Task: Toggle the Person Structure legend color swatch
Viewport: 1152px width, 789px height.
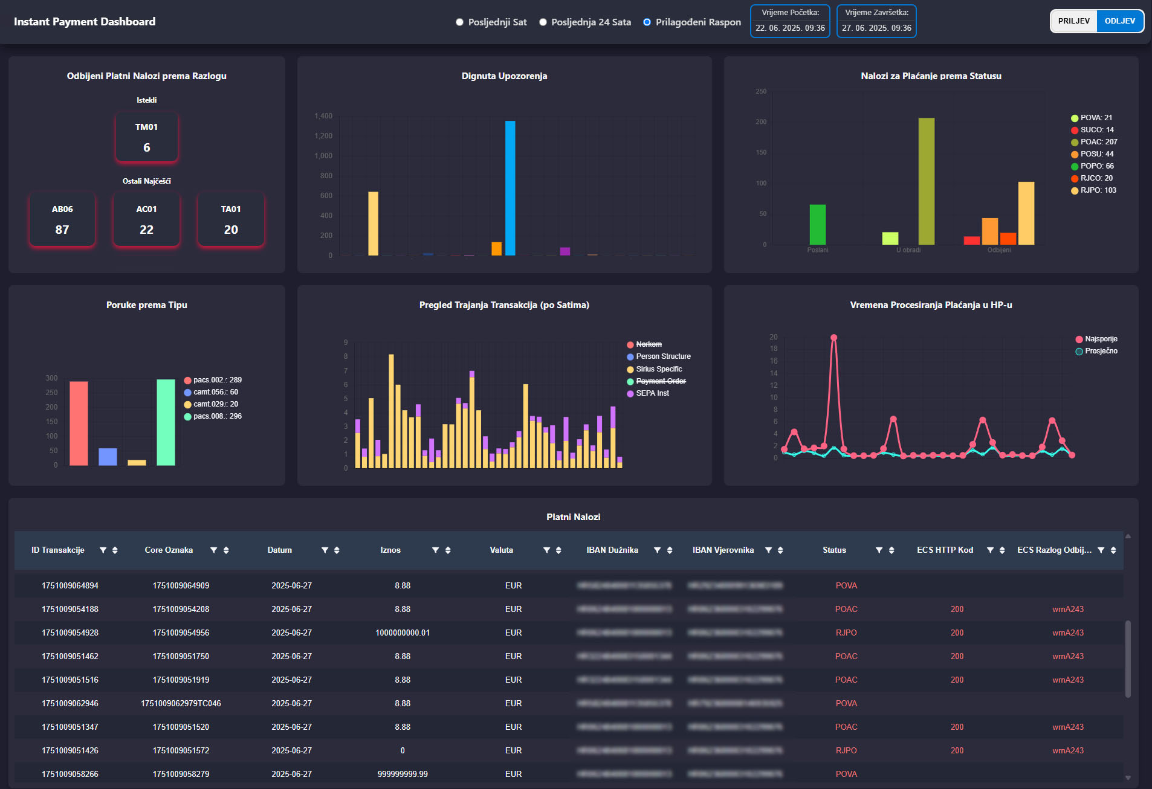Action: coord(630,357)
